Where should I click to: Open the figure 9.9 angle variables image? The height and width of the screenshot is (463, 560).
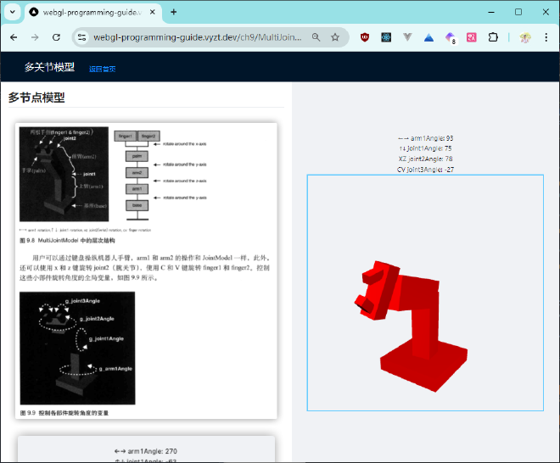click(x=77, y=348)
